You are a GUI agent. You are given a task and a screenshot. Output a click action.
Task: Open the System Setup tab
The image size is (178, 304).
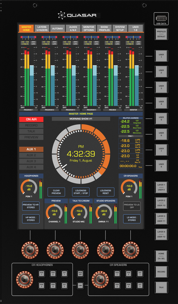pos(120,28)
